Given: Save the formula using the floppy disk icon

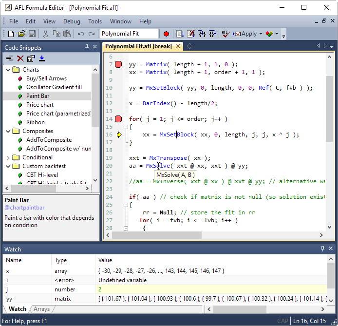Looking at the screenshot, I should [x=32, y=34].
